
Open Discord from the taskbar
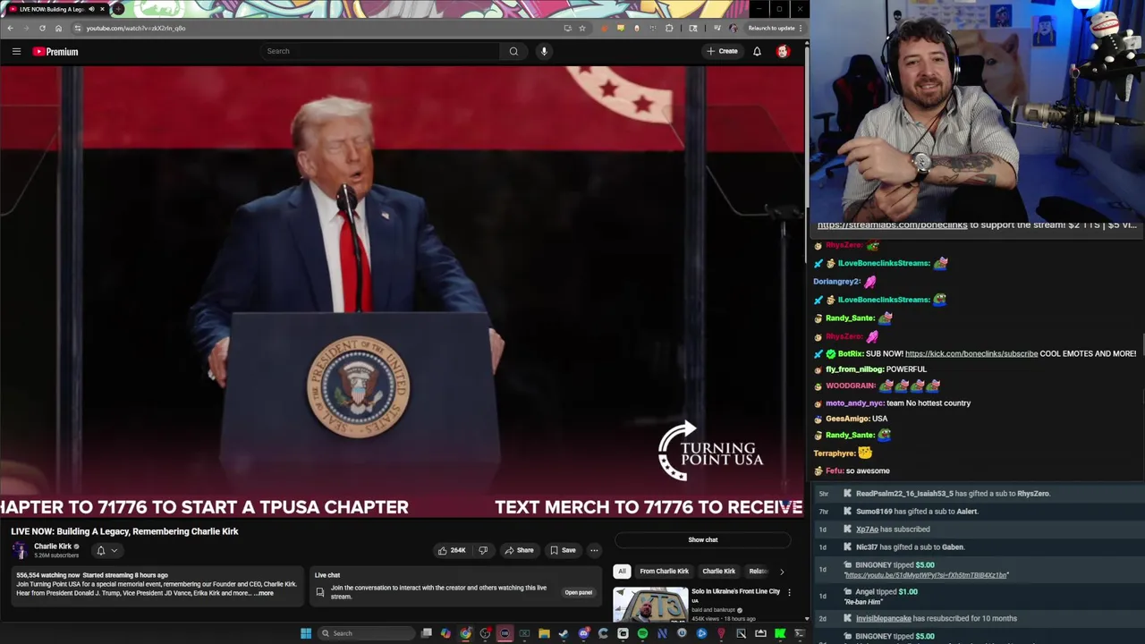584,633
